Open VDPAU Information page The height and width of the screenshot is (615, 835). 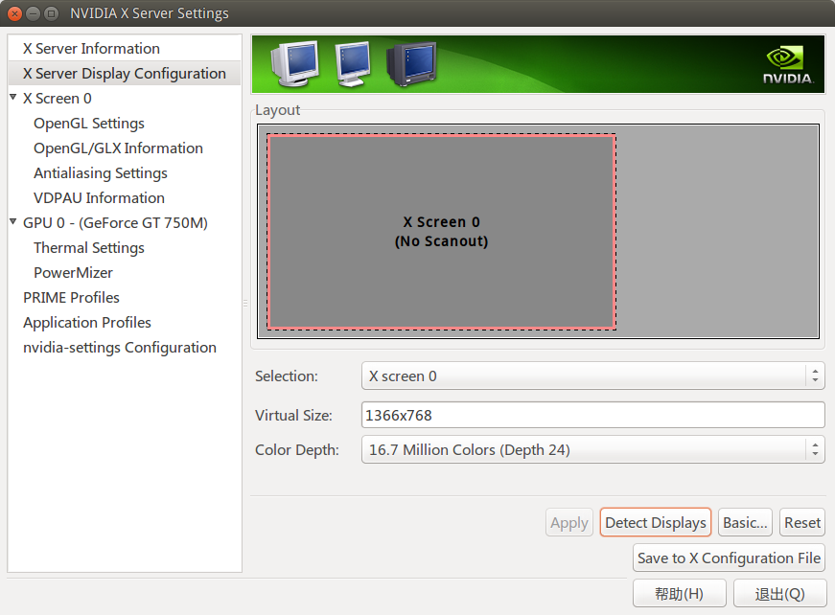pyautogui.click(x=99, y=198)
